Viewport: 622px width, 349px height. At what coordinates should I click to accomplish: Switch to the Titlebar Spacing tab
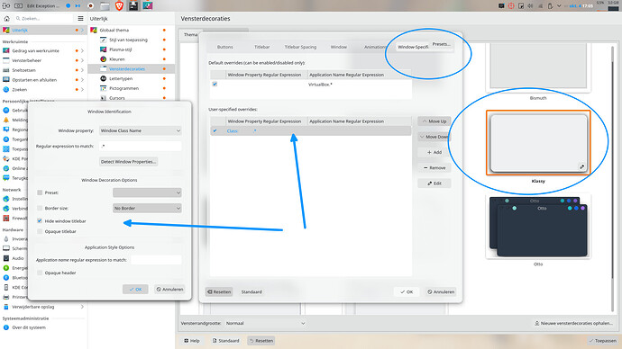300,47
